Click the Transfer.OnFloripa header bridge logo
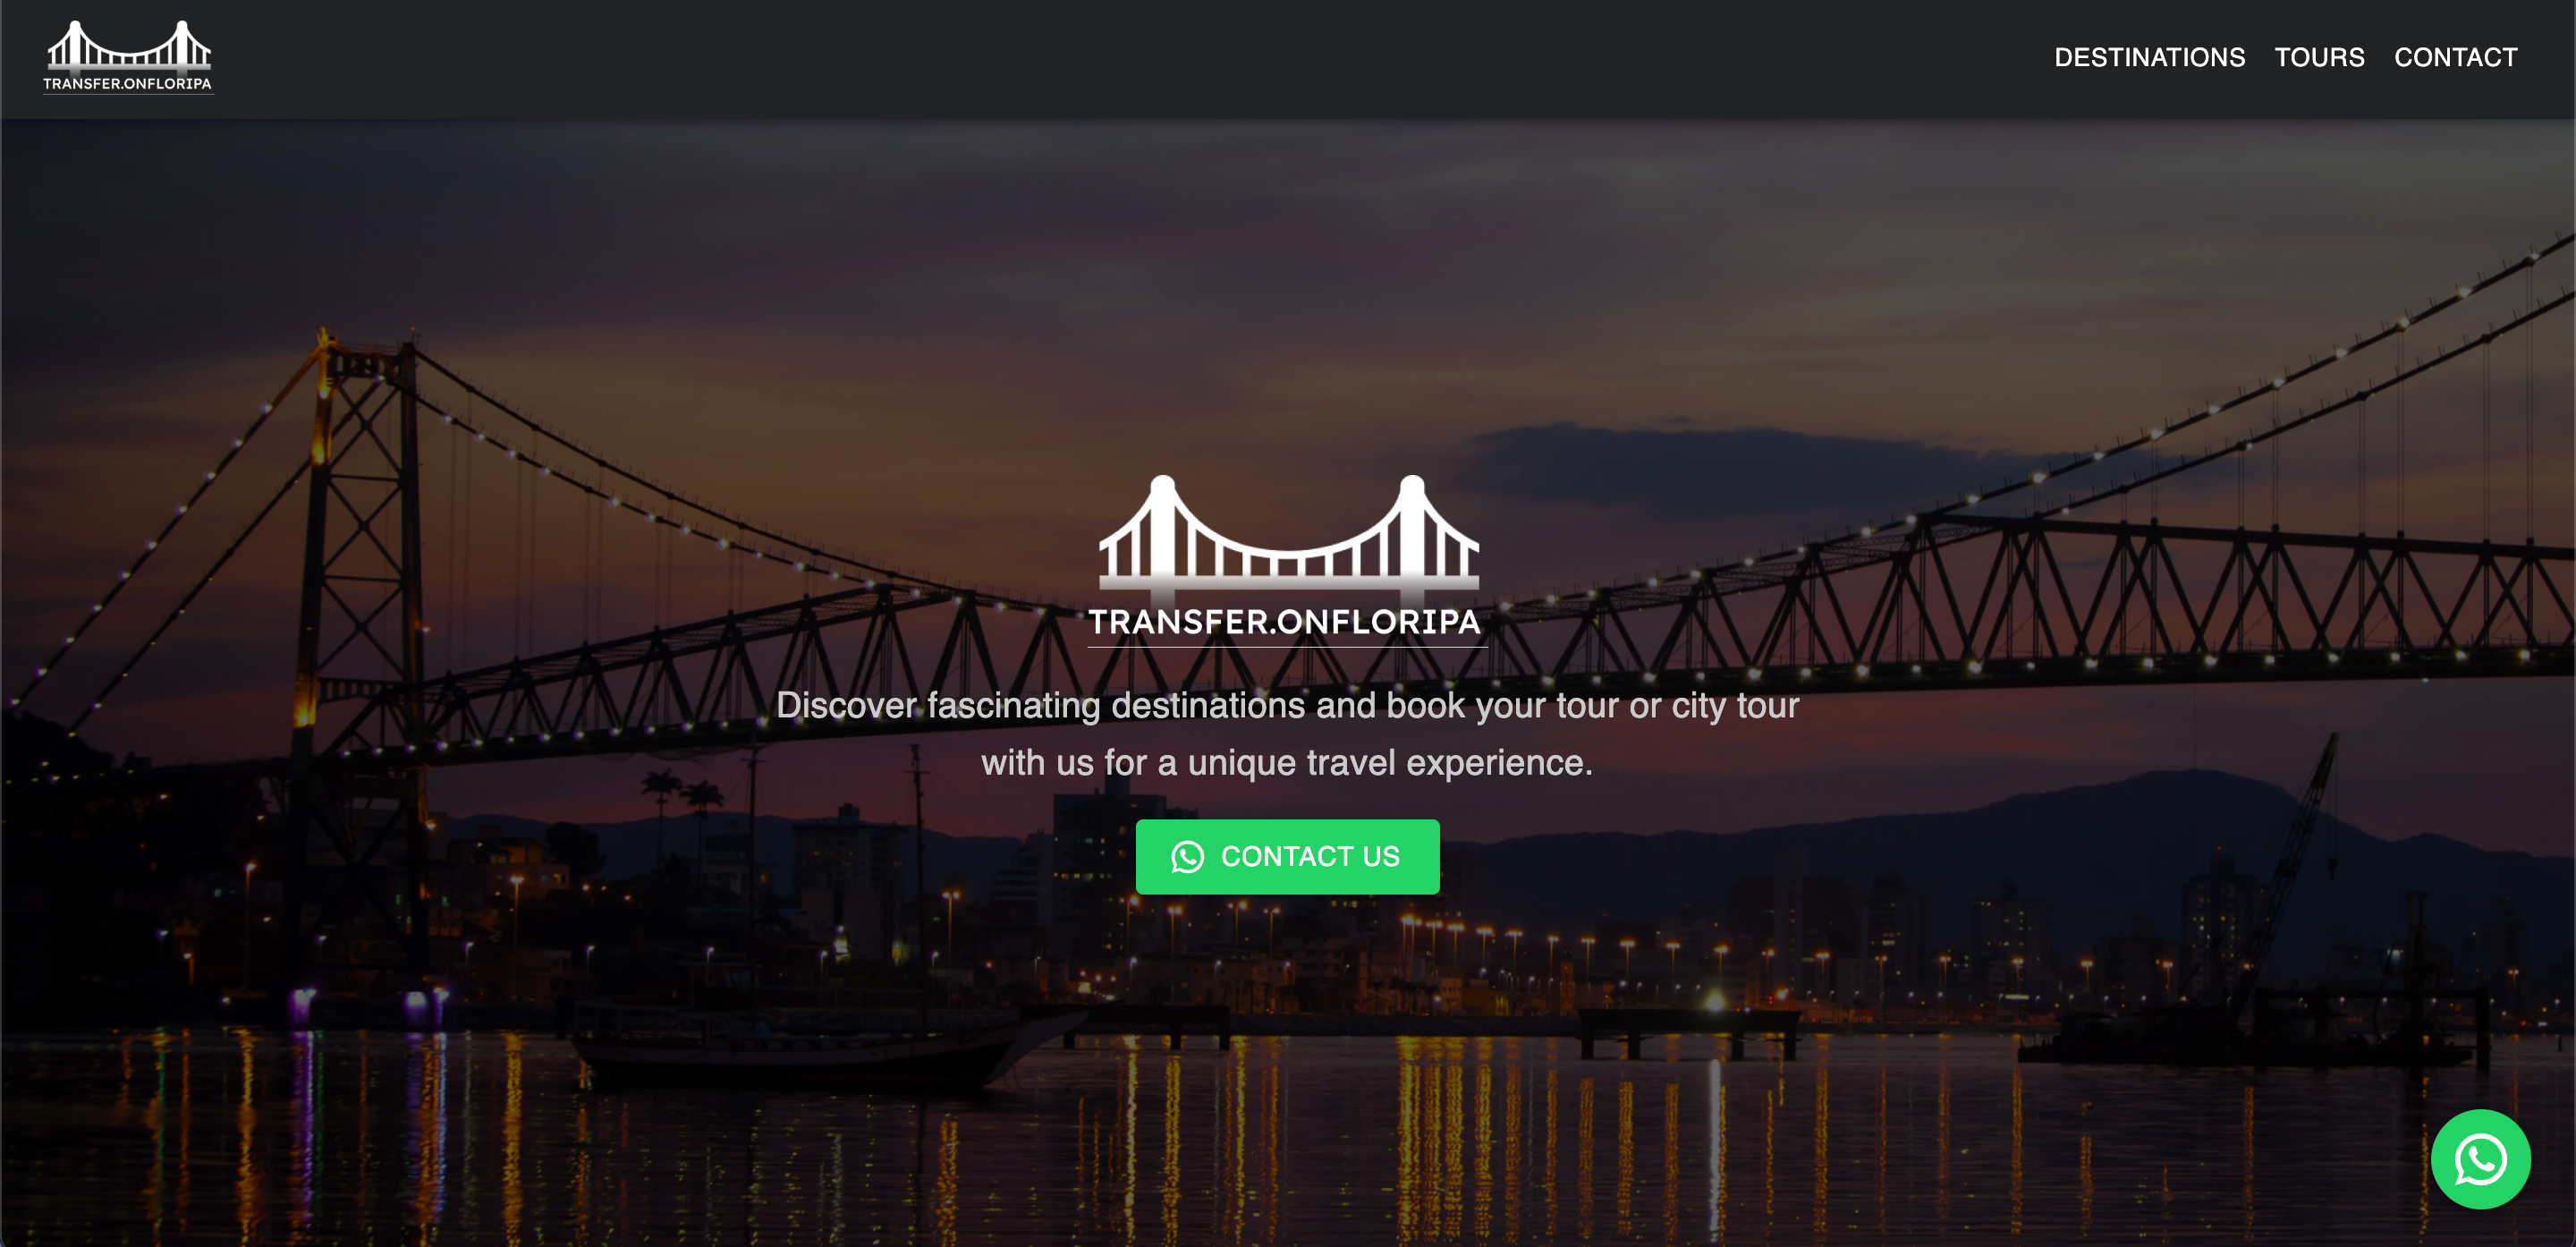Viewport: 2576px width, 1247px height. pos(128,57)
